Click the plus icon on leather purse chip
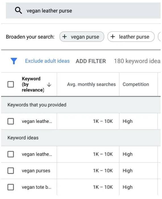The width and height of the screenshot is (162, 199). click(113, 37)
